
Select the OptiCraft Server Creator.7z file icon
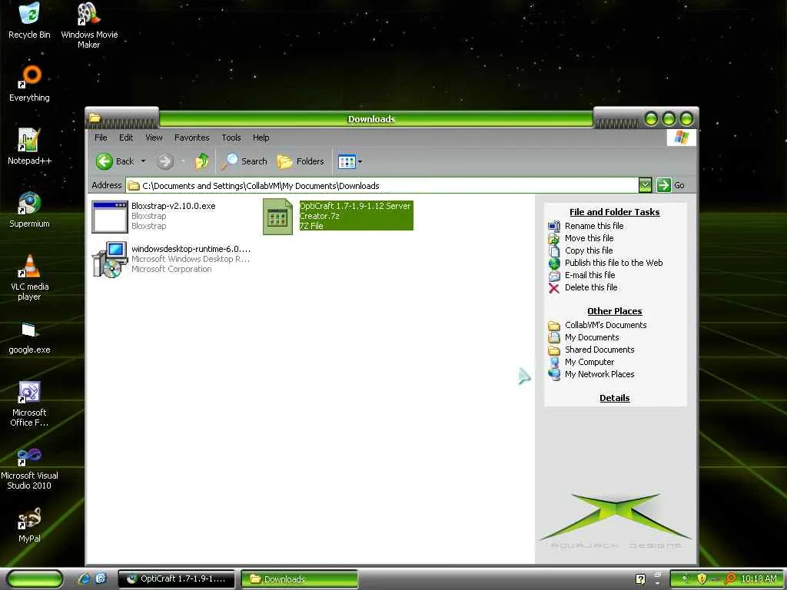(277, 217)
